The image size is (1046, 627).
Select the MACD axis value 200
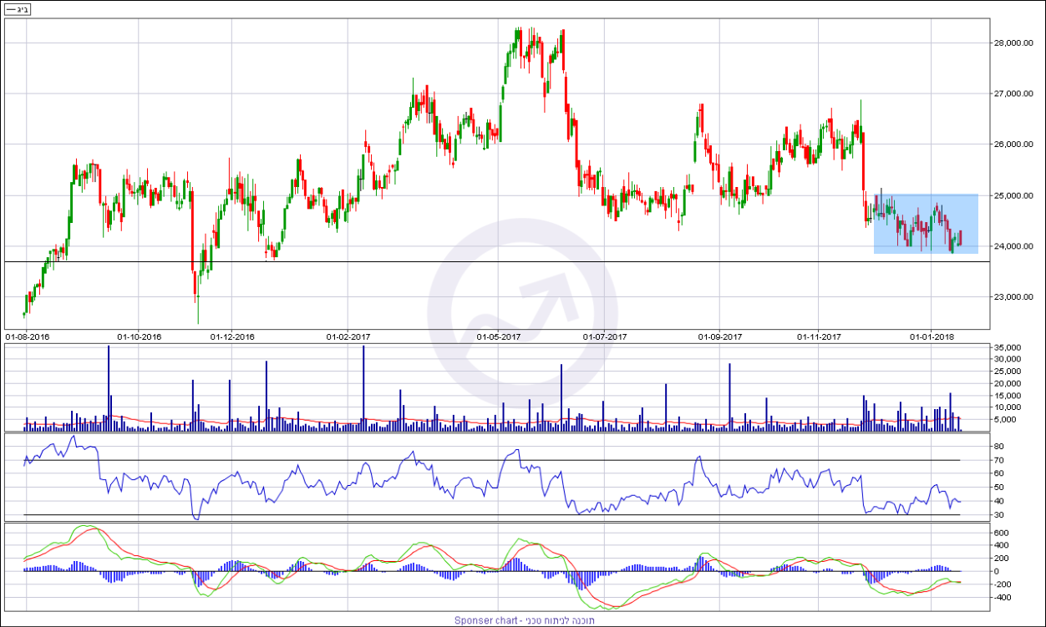point(1000,559)
